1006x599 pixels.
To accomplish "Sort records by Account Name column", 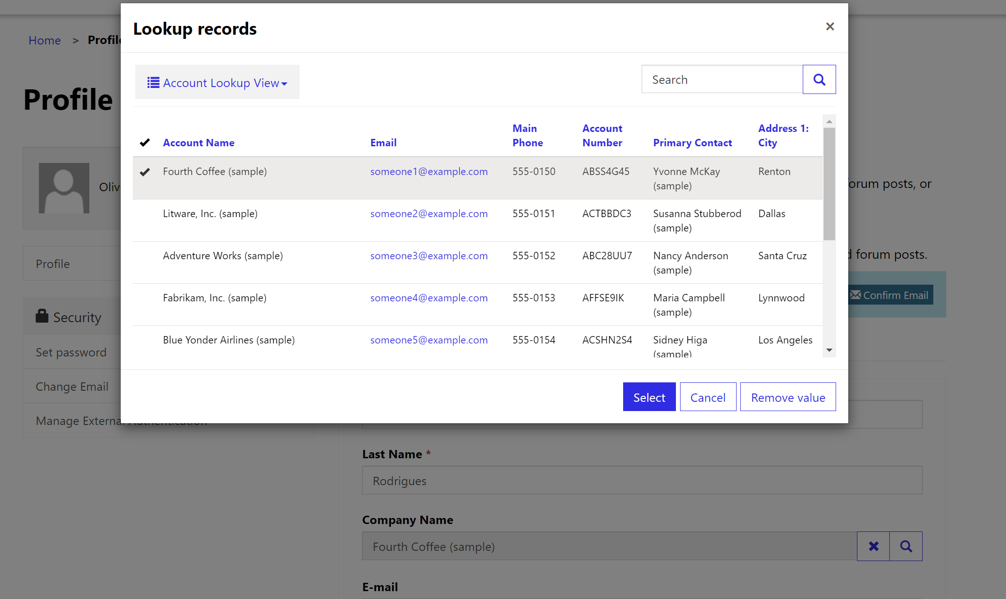I will (x=198, y=142).
